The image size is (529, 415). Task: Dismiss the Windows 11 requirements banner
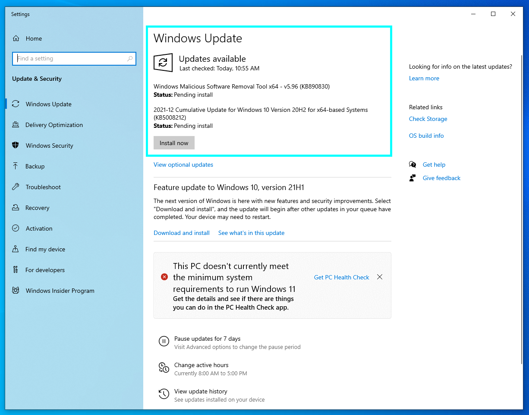[379, 277]
